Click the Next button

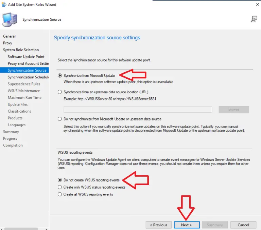[x=186, y=225]
